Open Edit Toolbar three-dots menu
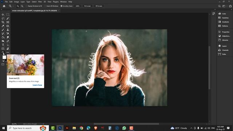Screen dimensions: 233x131 point(8,52)
